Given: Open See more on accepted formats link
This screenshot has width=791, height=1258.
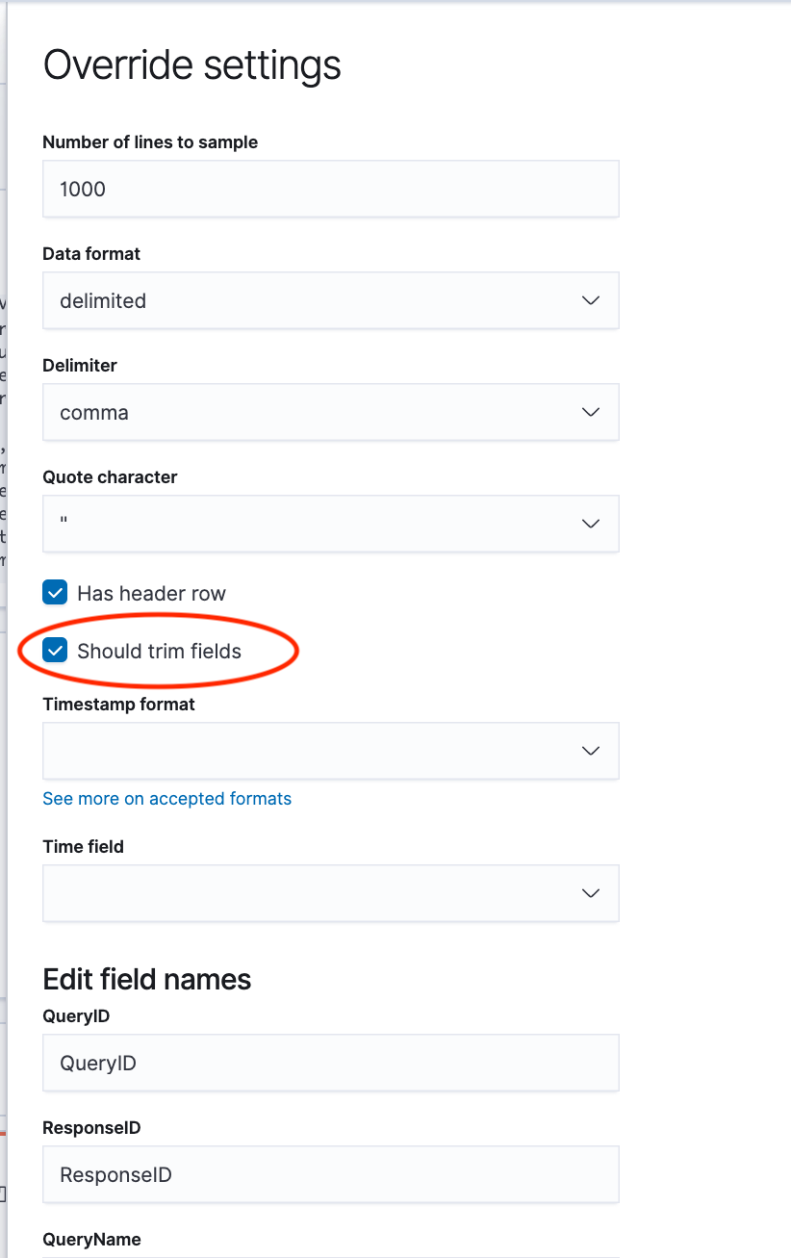Looking at the screenshot, I should [166, 799].
